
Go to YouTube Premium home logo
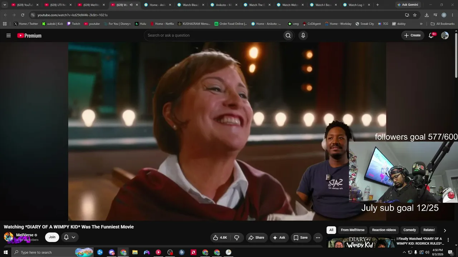[29, 35]
